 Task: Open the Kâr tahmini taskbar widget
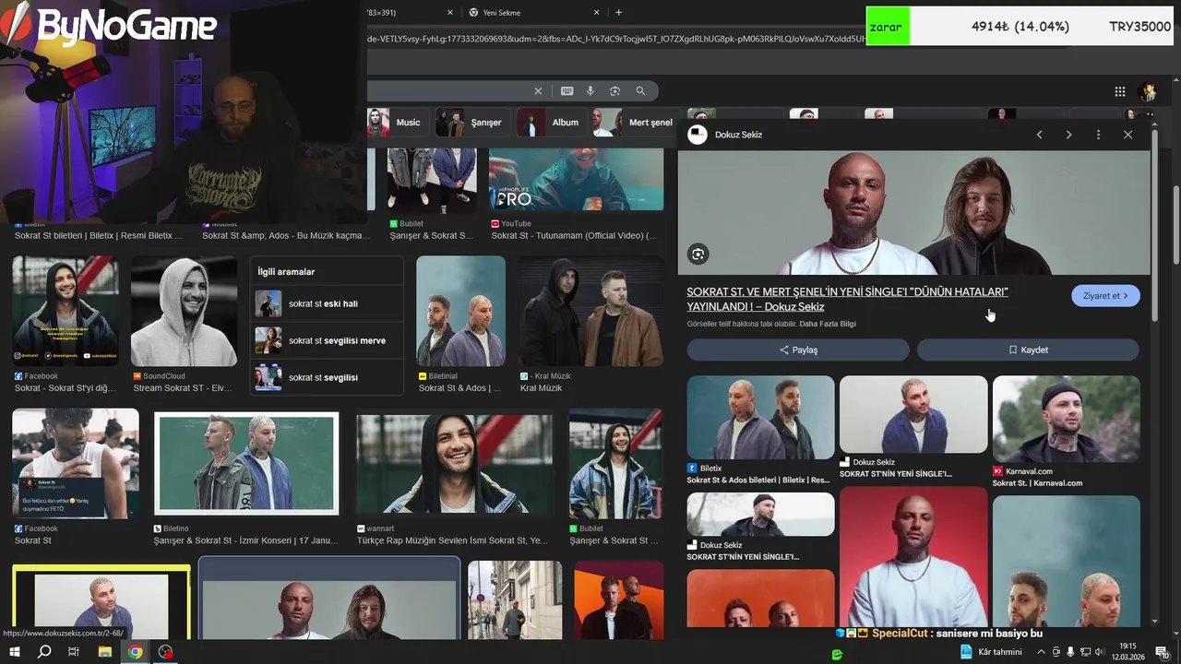click(991, 652)
